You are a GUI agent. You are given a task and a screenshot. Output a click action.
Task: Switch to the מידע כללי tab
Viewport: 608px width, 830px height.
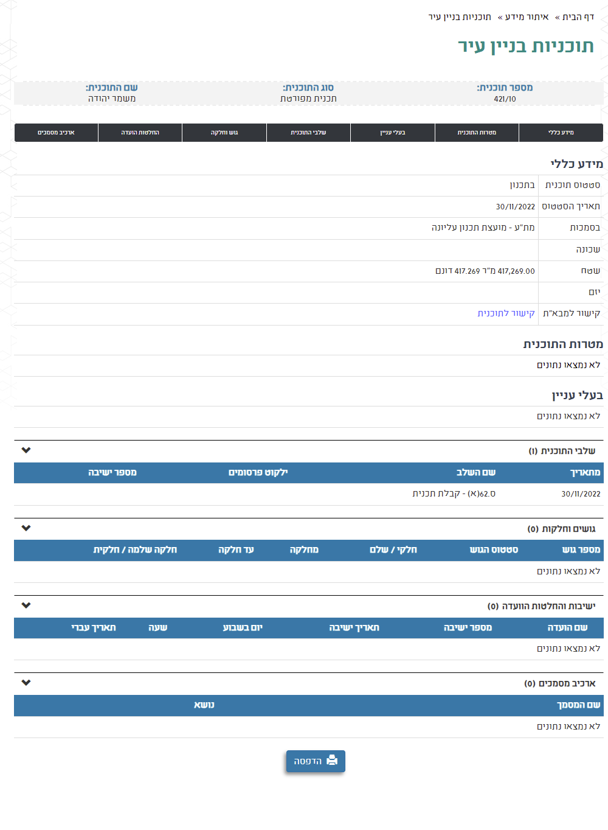[561, 132]
